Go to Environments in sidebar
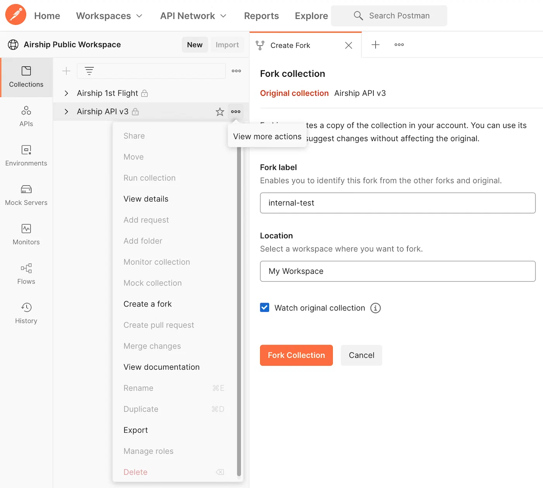543x488 pixels. tap(26, 156)
